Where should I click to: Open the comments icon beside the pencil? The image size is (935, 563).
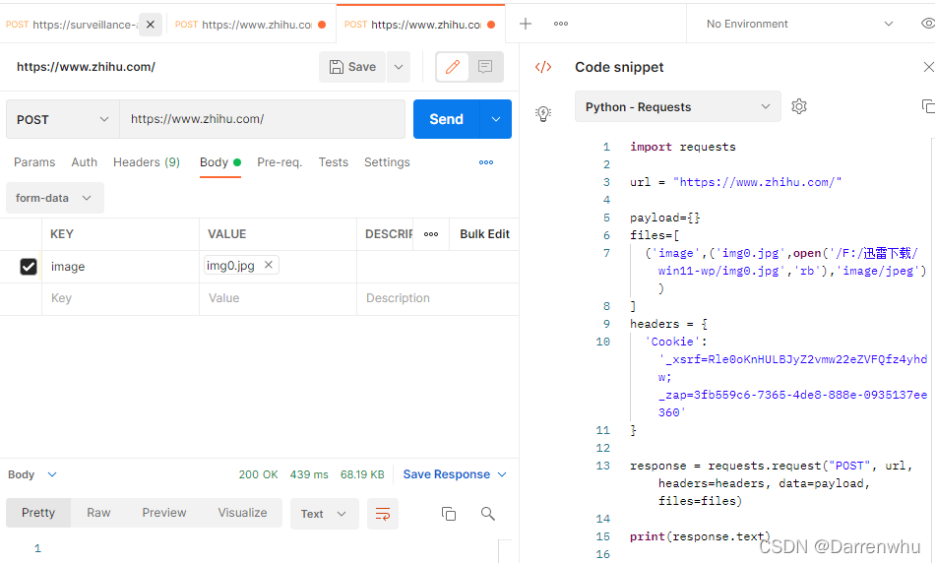click(485, 67)
